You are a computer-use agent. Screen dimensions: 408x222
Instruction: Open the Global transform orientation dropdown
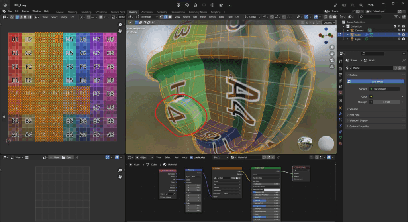tap(252, 17)
